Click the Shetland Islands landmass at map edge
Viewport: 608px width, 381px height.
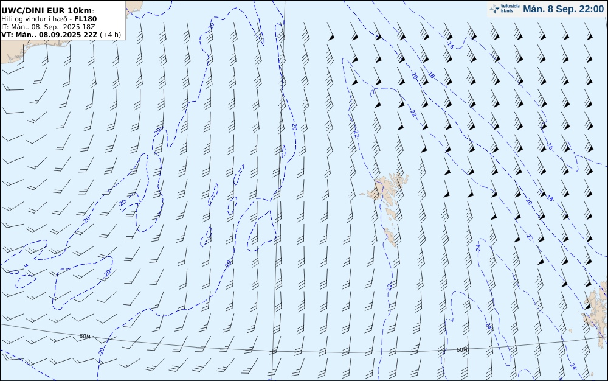pos(596,314)
